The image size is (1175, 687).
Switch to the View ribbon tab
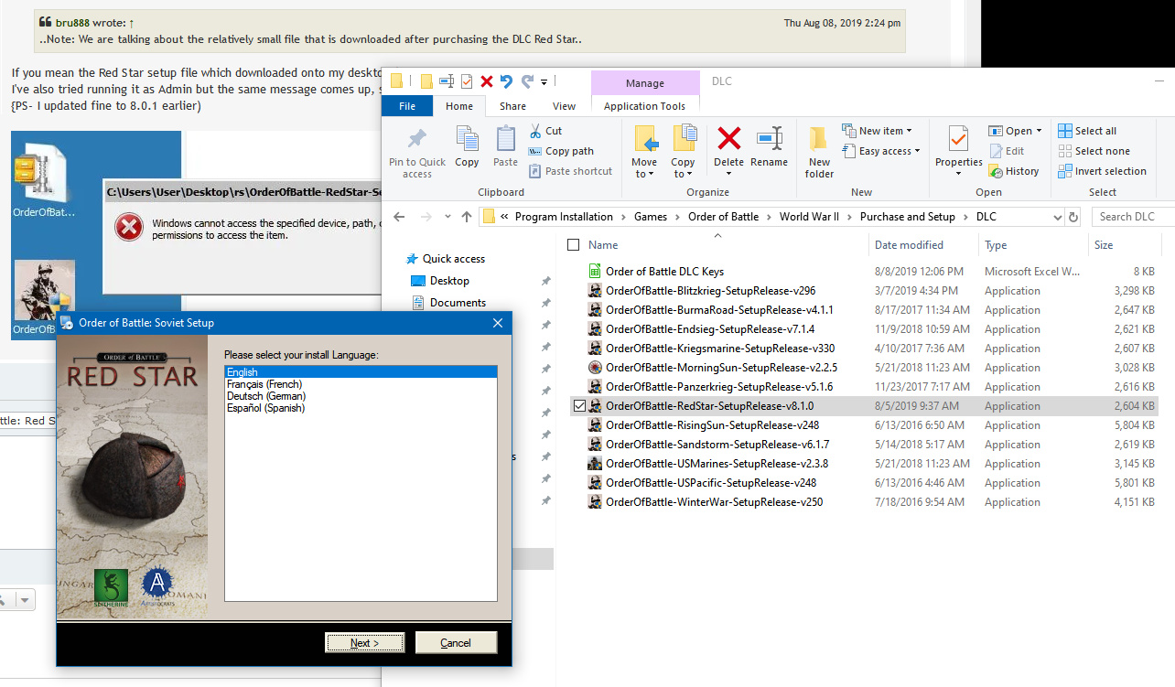coord(564,106)
